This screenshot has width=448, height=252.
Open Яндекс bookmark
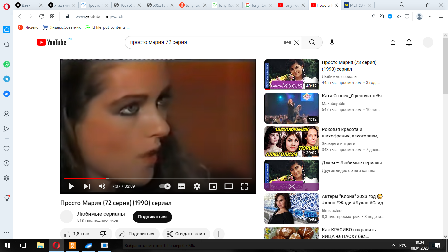[x=28, y=27]
